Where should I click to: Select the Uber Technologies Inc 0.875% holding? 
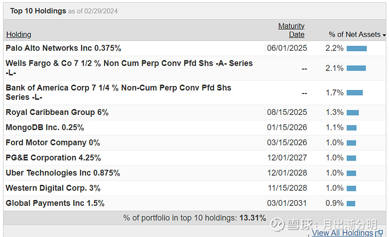(63, 173)
